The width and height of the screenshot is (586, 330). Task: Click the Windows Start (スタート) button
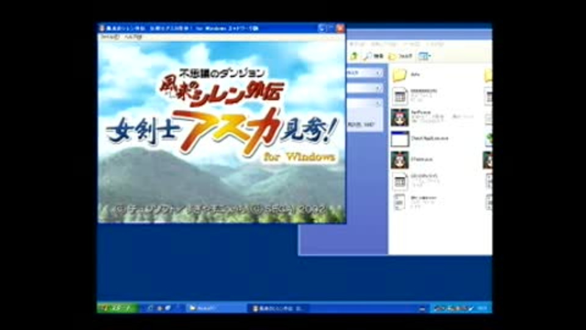click(x=118, y=308)
